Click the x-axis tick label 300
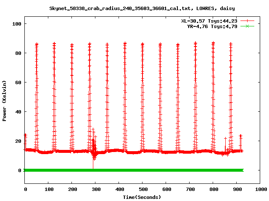The width and height of the screenshot is (269, 201). point(96,189)
